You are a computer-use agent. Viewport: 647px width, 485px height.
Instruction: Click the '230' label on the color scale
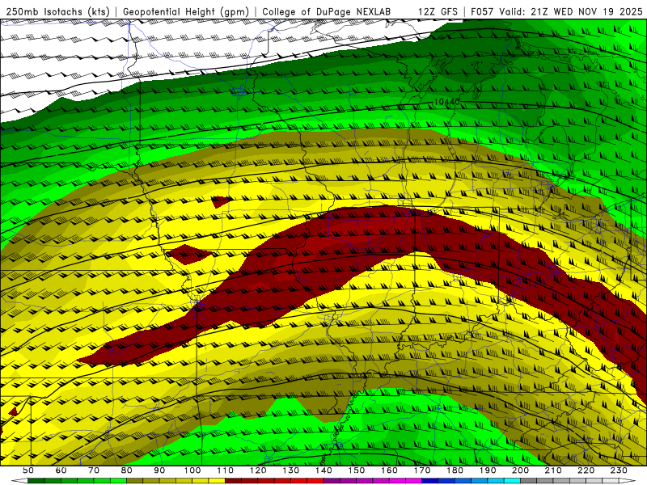[619, 470]
